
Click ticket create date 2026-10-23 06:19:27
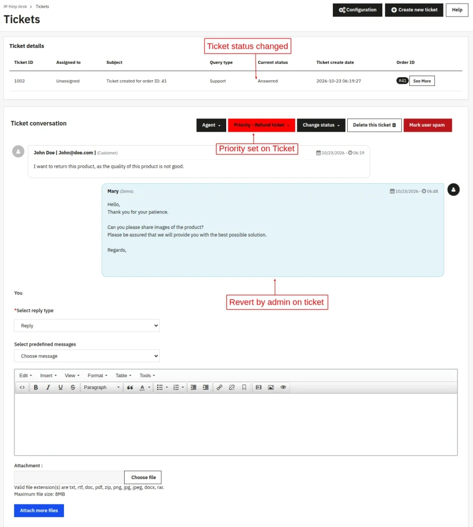click(x=339, y=81)
